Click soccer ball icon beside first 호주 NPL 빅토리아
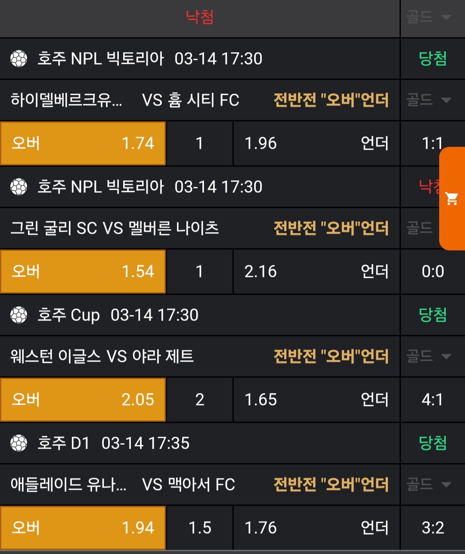This screenshot has height=554, width=465. point(19,59)
